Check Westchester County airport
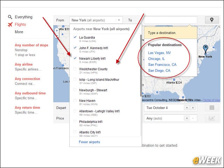Screen dimensions: 224x168 (75, 69)
